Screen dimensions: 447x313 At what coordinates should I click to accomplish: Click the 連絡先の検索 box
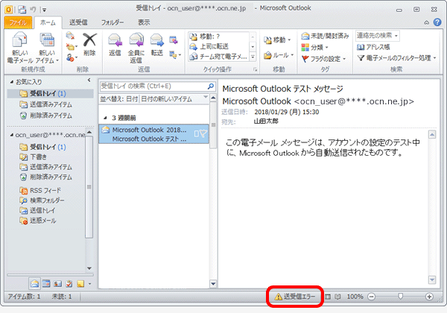point(378,36)
